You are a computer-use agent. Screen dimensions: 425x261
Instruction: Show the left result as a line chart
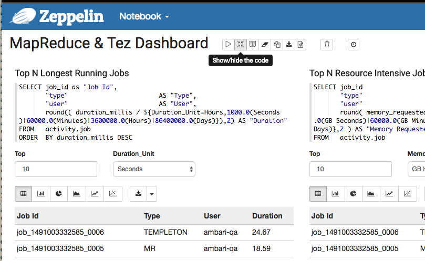tap(95, 194)
